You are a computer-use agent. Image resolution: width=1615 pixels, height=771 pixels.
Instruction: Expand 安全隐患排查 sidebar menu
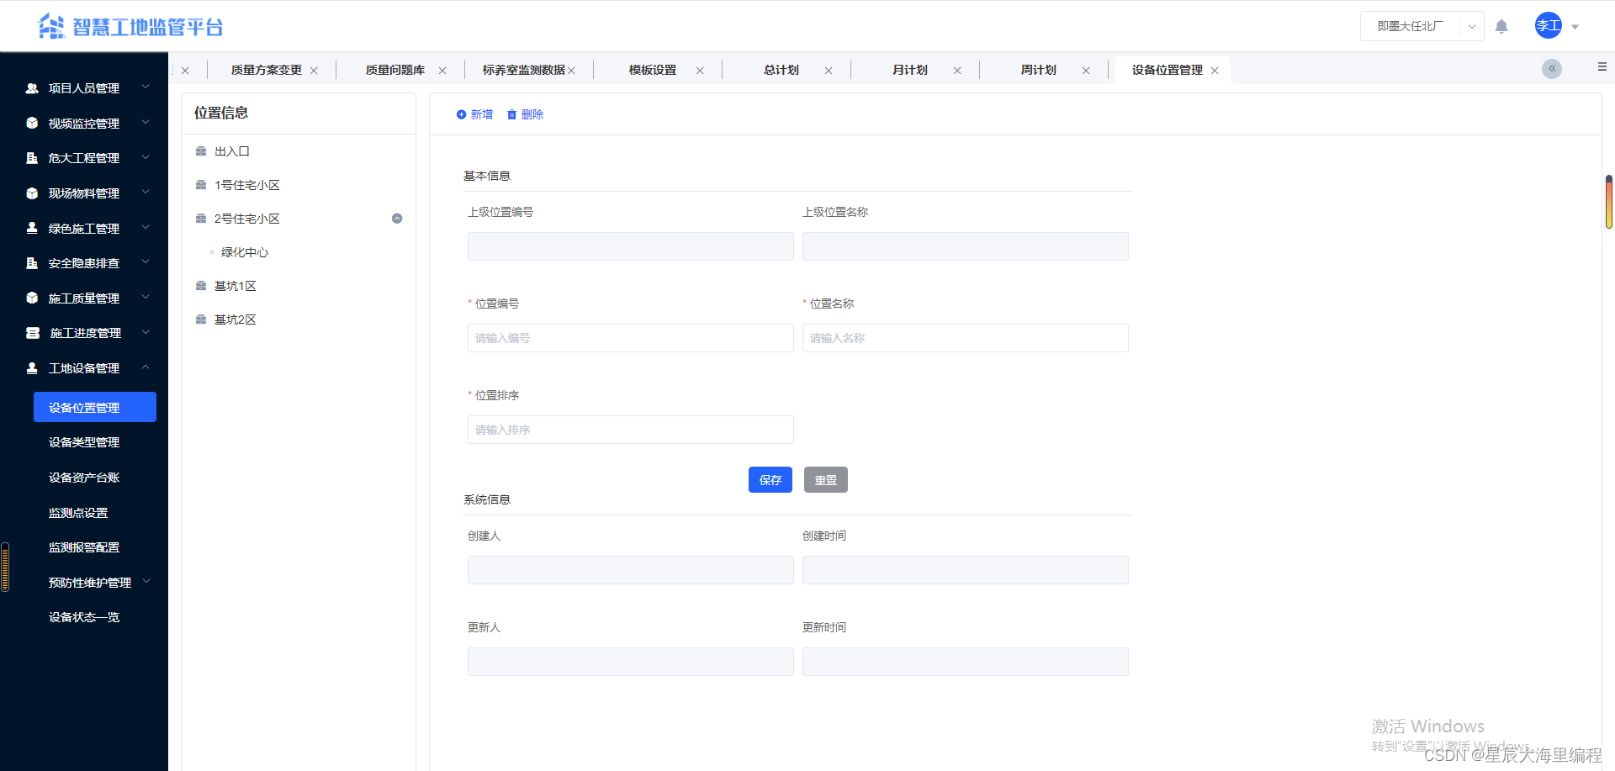(x=84, y=263)
